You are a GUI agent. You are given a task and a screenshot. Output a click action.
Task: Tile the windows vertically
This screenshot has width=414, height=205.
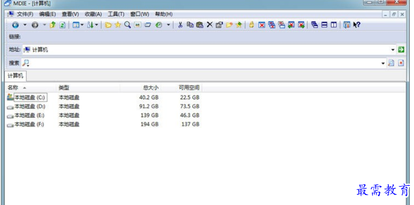[334, 25]
